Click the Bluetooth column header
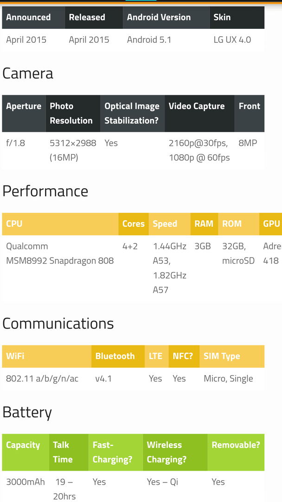 point(118,357)
